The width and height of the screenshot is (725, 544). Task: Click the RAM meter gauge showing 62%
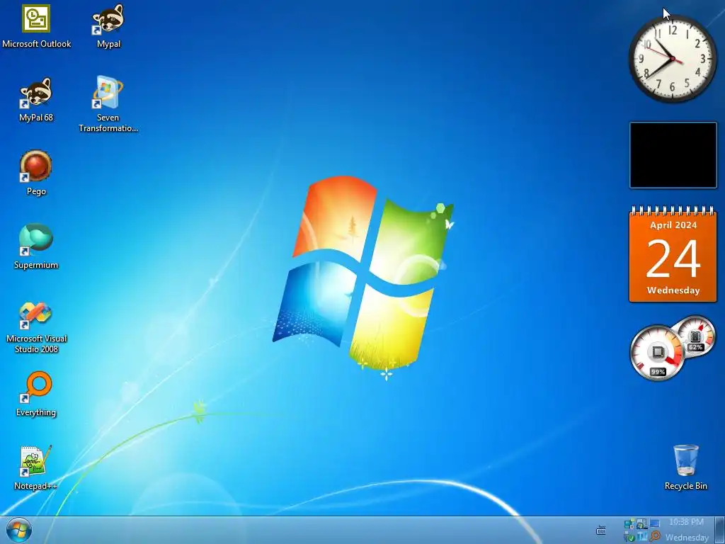coord(695,336)
